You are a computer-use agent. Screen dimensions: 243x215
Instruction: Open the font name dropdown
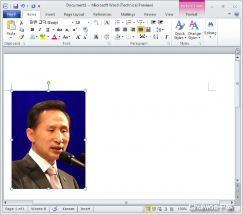pos(72,22)
